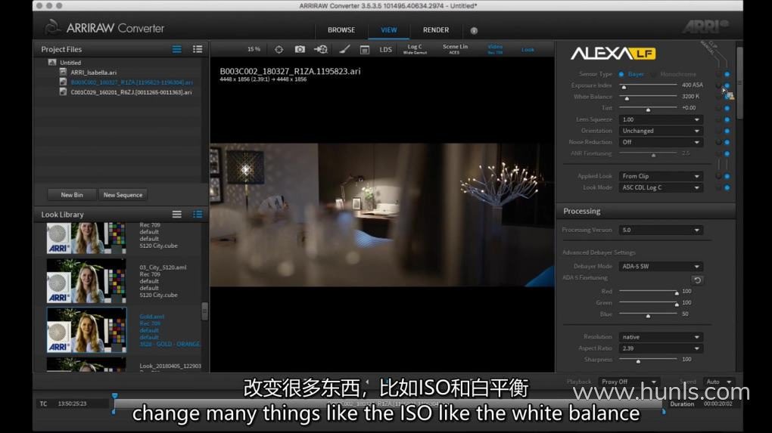772x433 pixels.
Task: Click the Exposure Index slider
Action: pyautogui.click(x=648, y=85)
